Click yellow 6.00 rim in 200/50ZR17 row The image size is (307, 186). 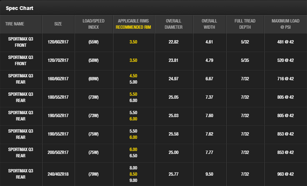[x=133, y=150]
